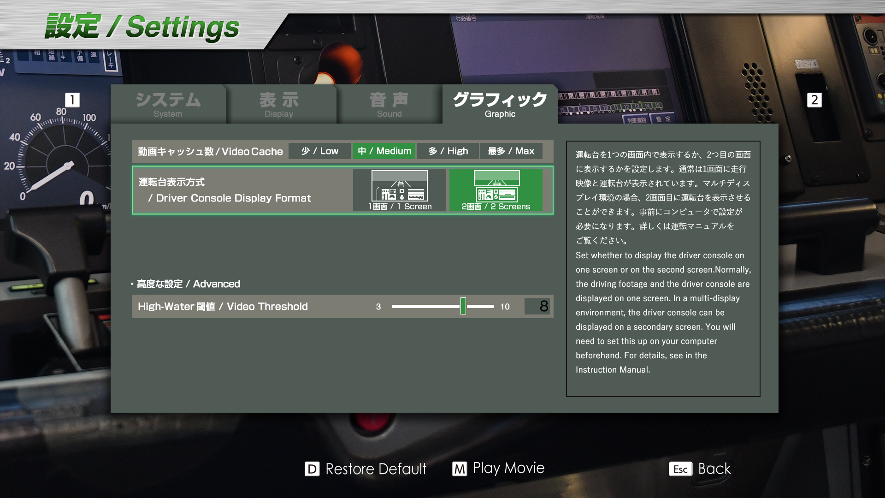Click the Play Movie label

point(508,468)
